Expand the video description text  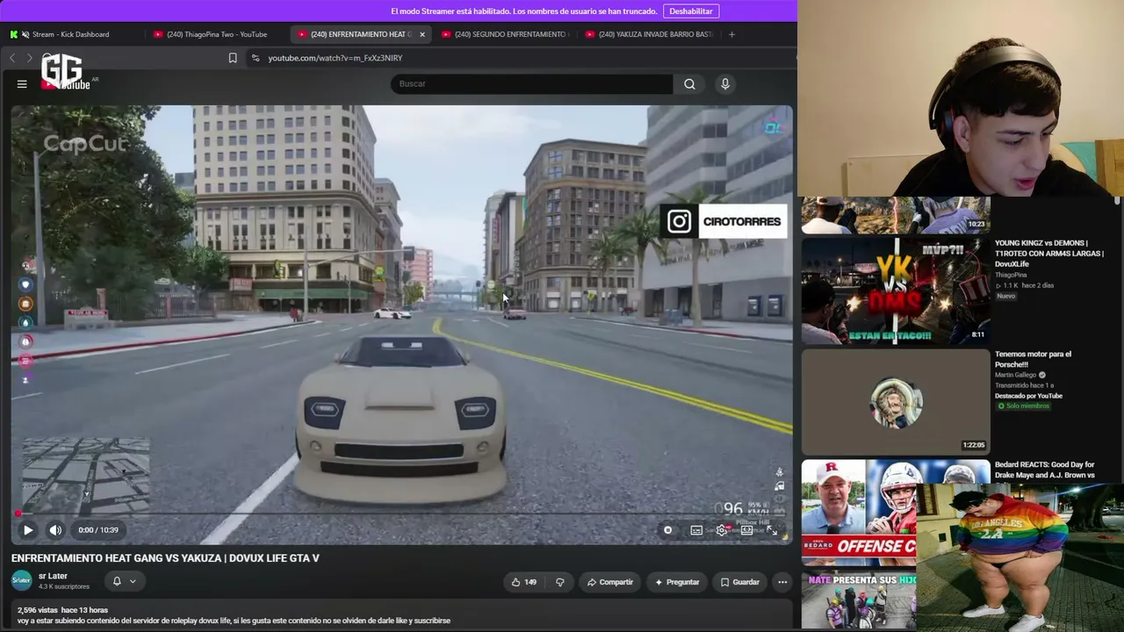pyautogui.click(x=234, y=621)
